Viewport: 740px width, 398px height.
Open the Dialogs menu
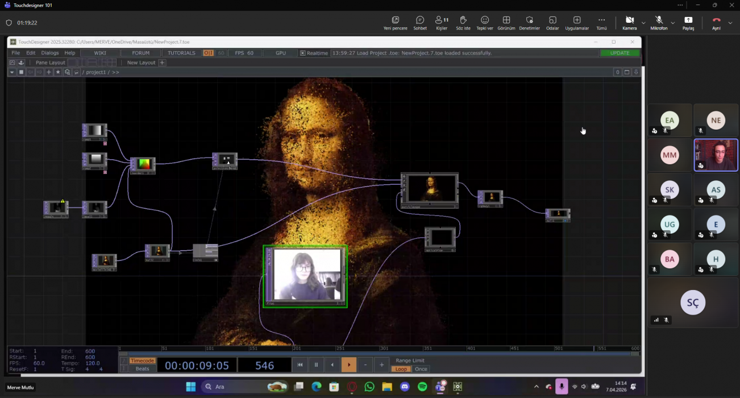[x=50, y=53]
